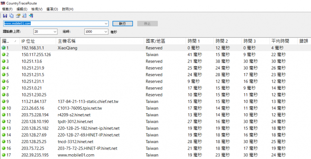
Task: Click the 停止 button
Action: (x=147, y=23)
